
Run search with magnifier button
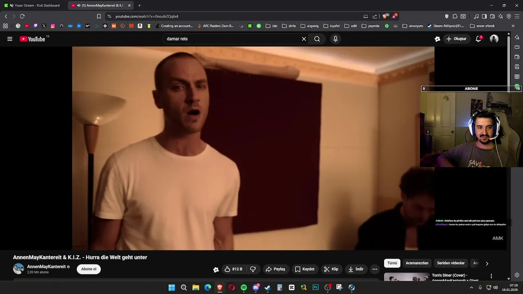coord(317,39)
